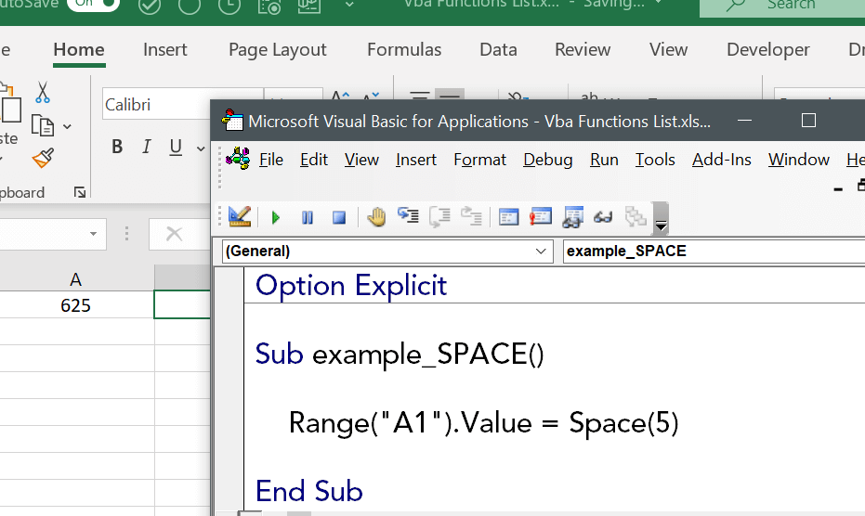The image size is (865, 516).
Task: Open the Clipboard dialog launcher
Action: point(80,192)
